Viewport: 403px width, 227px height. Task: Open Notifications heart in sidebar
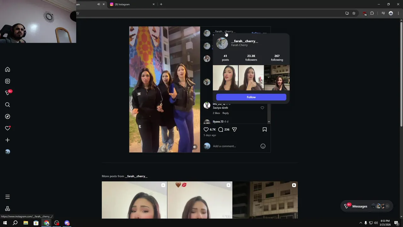tap(8, 128)
